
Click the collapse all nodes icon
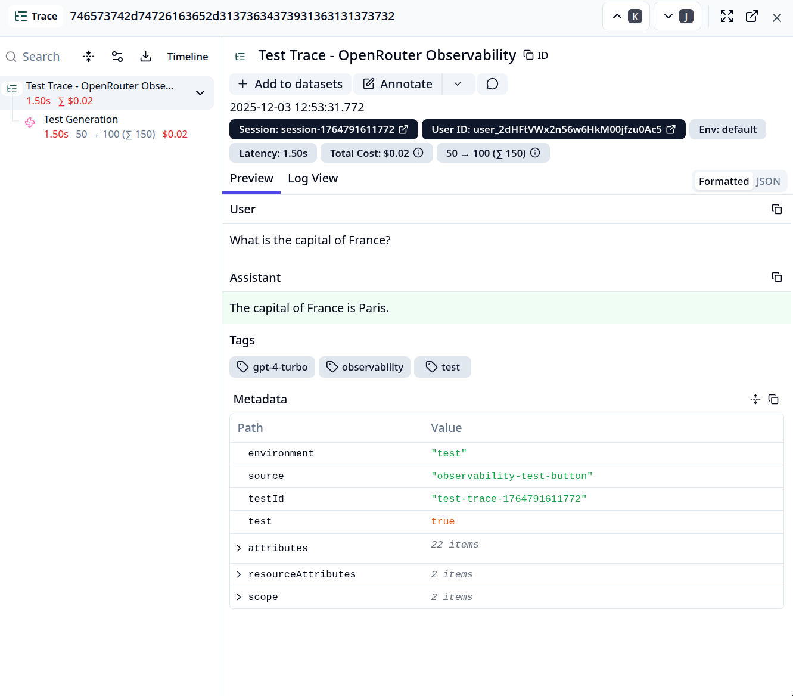click(x=89, y=57)
